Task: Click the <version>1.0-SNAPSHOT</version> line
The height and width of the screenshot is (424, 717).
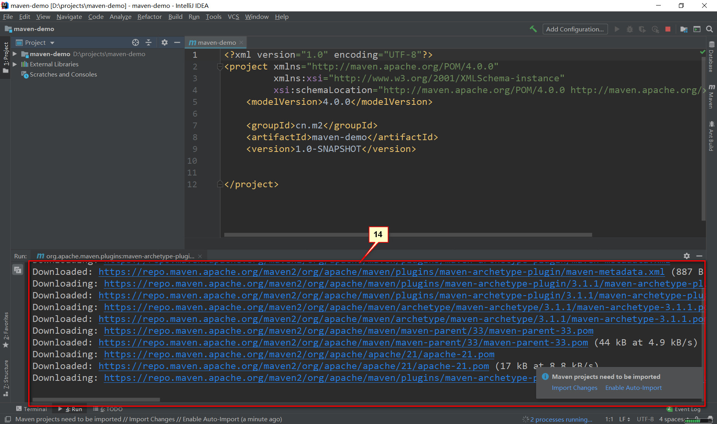Action: click(x=331, y=149)
